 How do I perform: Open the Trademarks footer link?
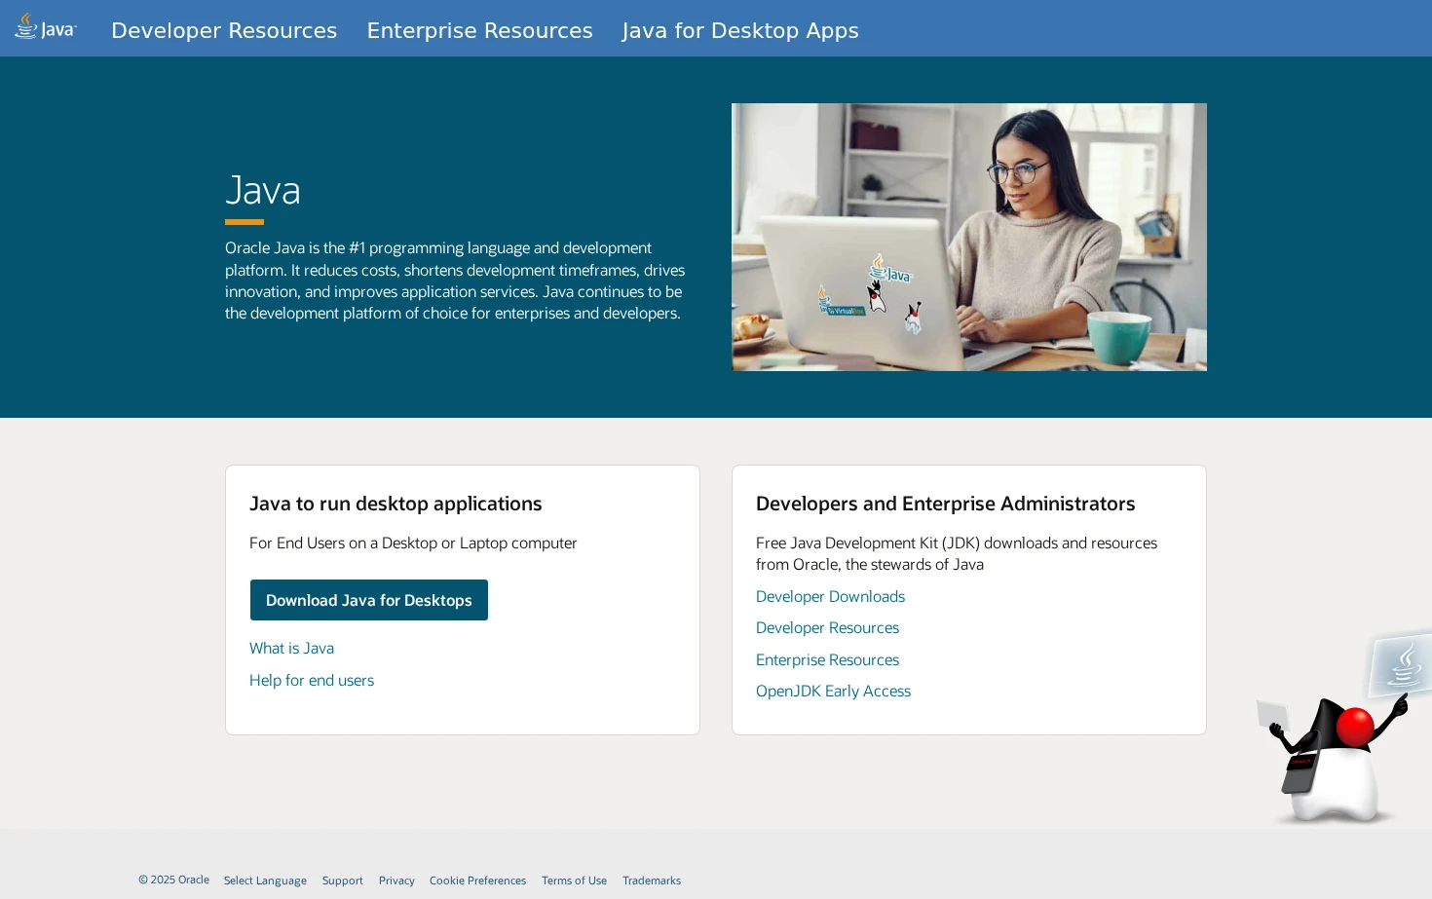652,880
